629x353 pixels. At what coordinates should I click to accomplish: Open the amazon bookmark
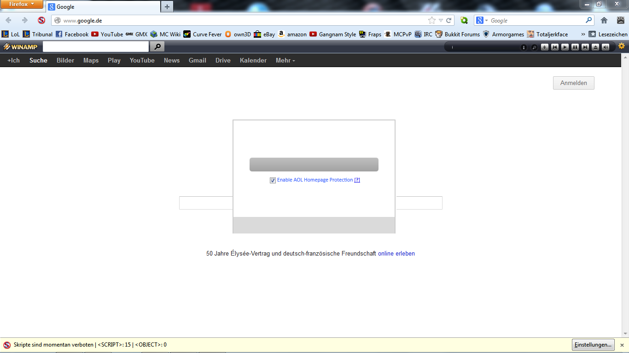292,34
